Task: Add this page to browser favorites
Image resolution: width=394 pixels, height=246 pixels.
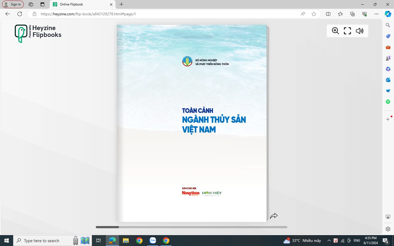Action: pos(314,14)
